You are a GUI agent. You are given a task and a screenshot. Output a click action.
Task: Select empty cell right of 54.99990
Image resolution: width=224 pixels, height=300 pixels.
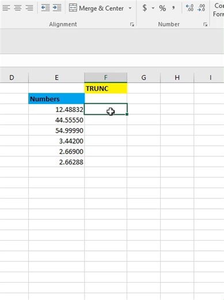[x=105, y=130]
